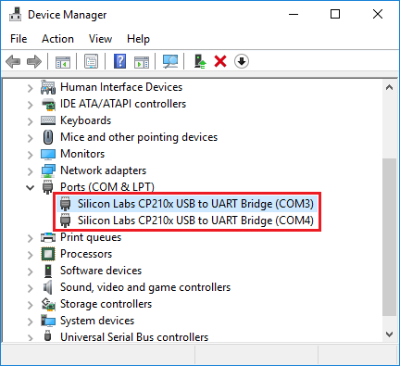Click Scan for hardware changes monitor icon
The image size is (400, 366).
170,61
